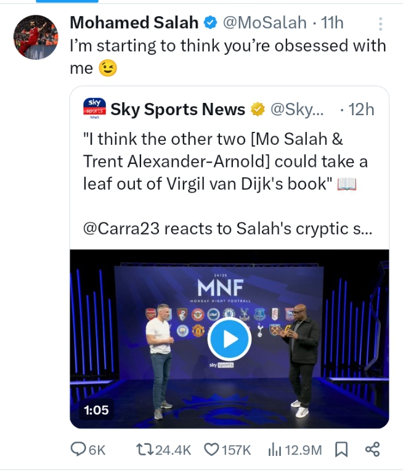The width and height of the screenshot is (403, 475).
Task: Play the MNF video
Action: 229,339
